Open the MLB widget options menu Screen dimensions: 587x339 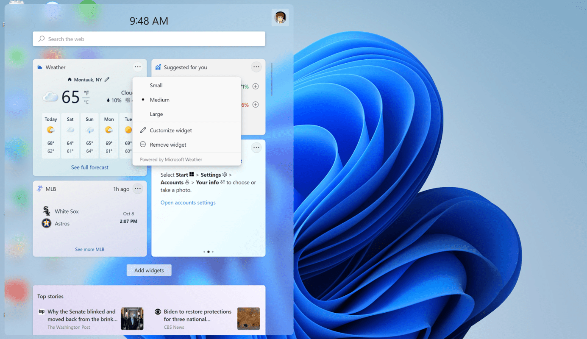(x=137, y=189)
